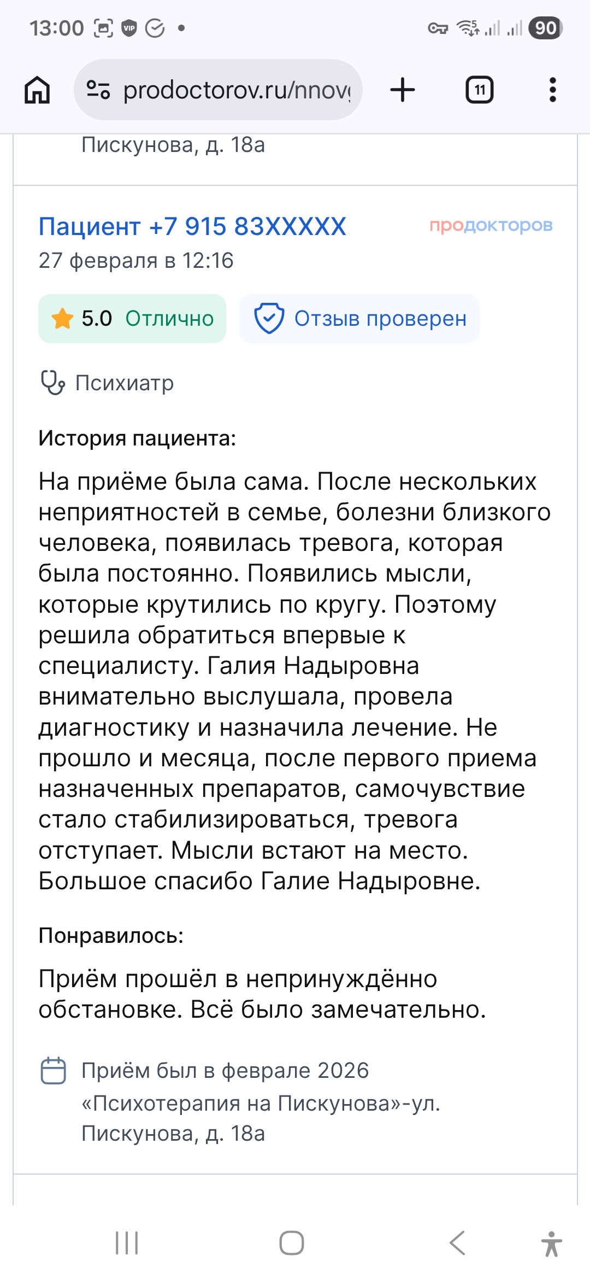Tap the browser home icon

click(x=37, y=90)
